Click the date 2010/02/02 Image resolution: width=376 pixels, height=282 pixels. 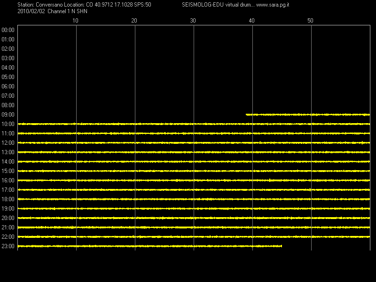pos(31,11)
